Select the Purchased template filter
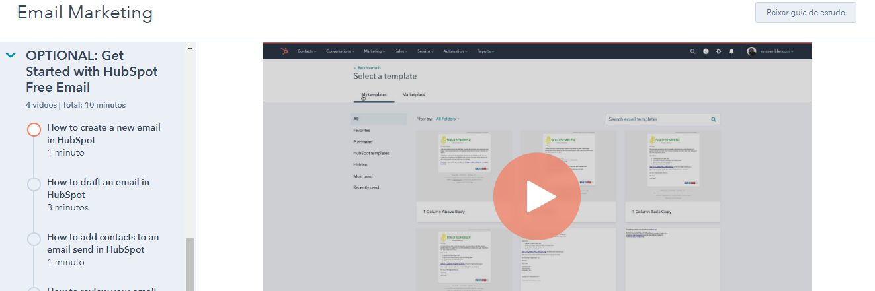 click(363, 142)
